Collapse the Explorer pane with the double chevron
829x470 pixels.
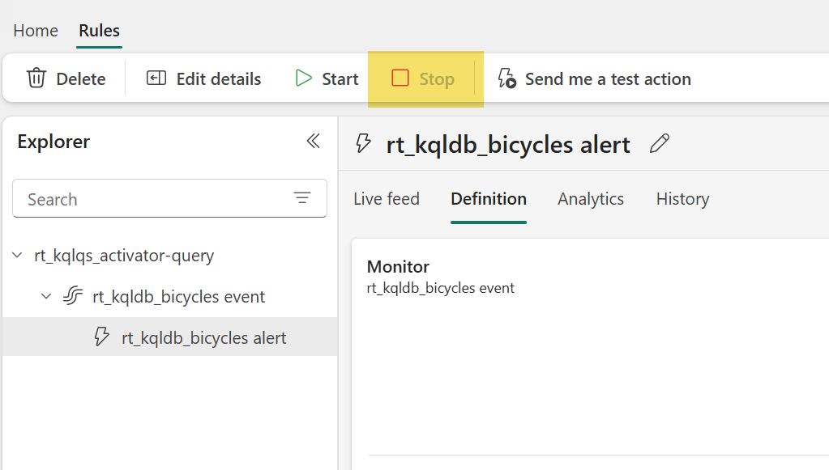click(313, 142)
